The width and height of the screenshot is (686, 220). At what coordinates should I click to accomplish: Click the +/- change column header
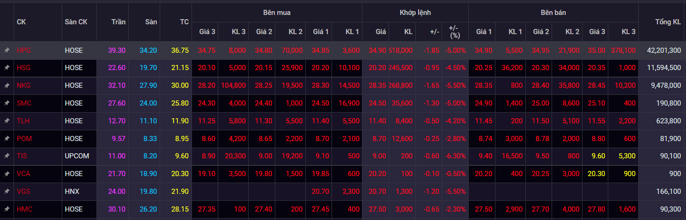435,32
